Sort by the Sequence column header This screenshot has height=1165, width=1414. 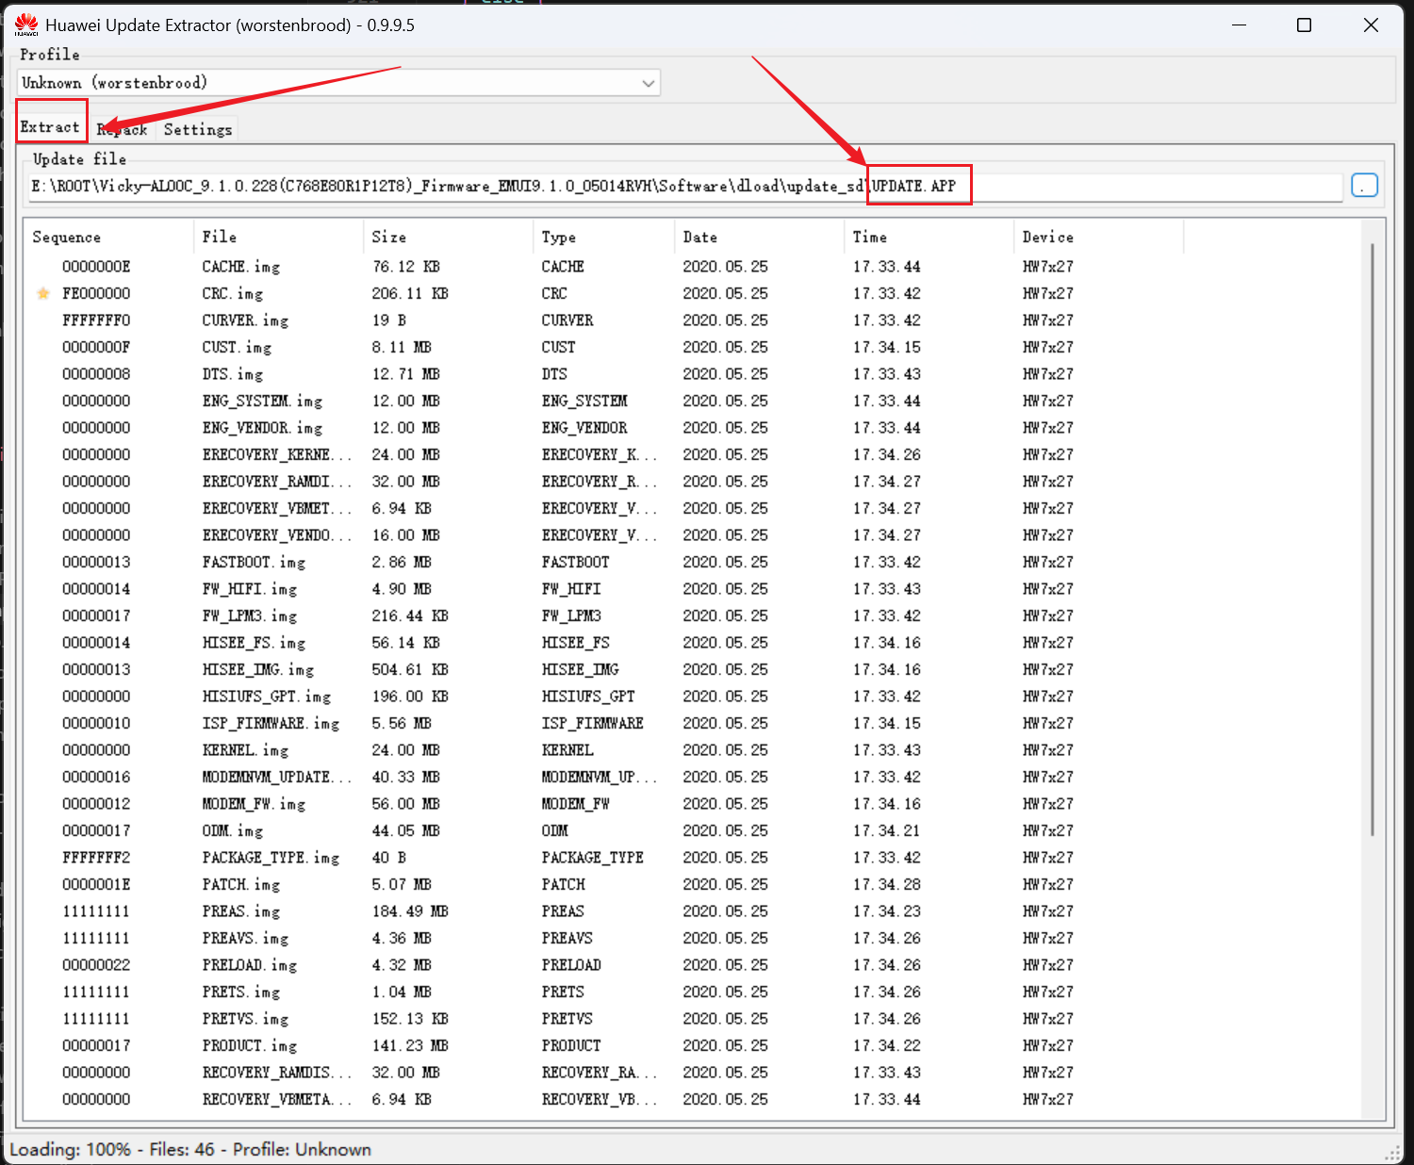coord(66,238)
